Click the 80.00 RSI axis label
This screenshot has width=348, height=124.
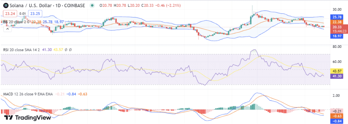[x=337, y=47]
